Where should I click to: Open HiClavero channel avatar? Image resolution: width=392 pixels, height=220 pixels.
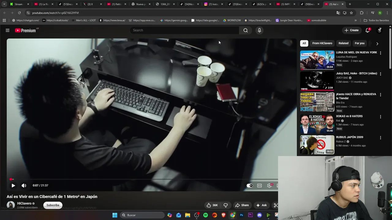(11, 205)
